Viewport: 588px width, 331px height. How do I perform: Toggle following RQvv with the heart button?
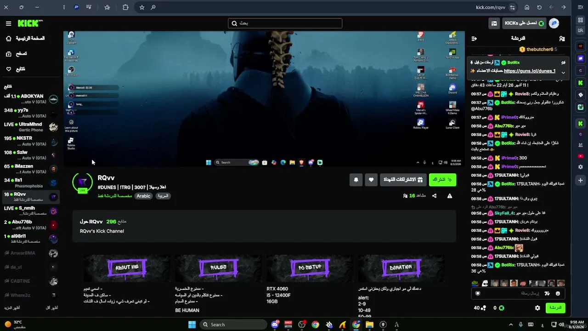coord(371,180)
